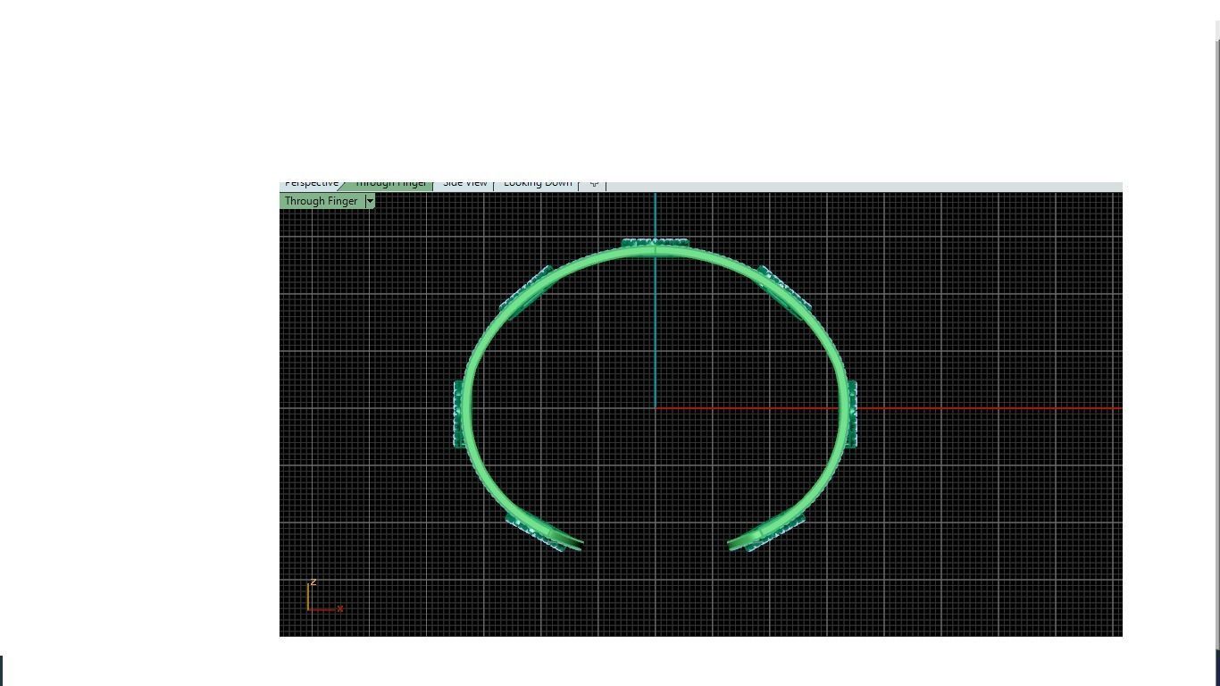Switch to the Side View tab

464,184
